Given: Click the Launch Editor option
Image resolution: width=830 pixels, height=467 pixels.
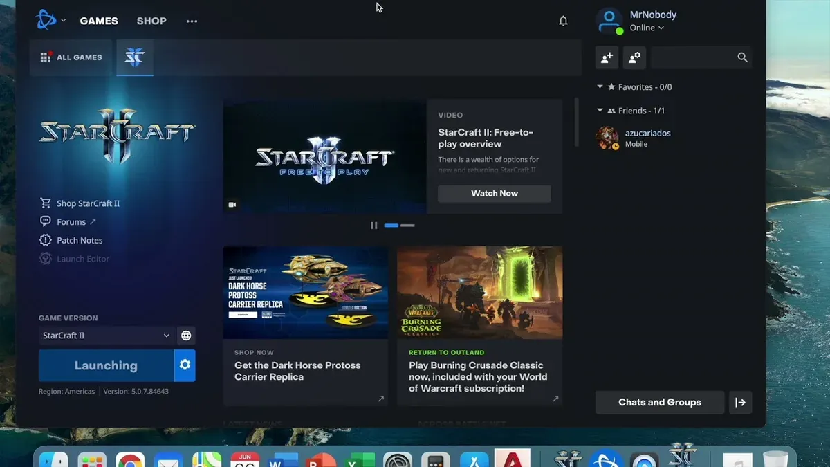Looking at the screenshot, I should click(83, 259).
